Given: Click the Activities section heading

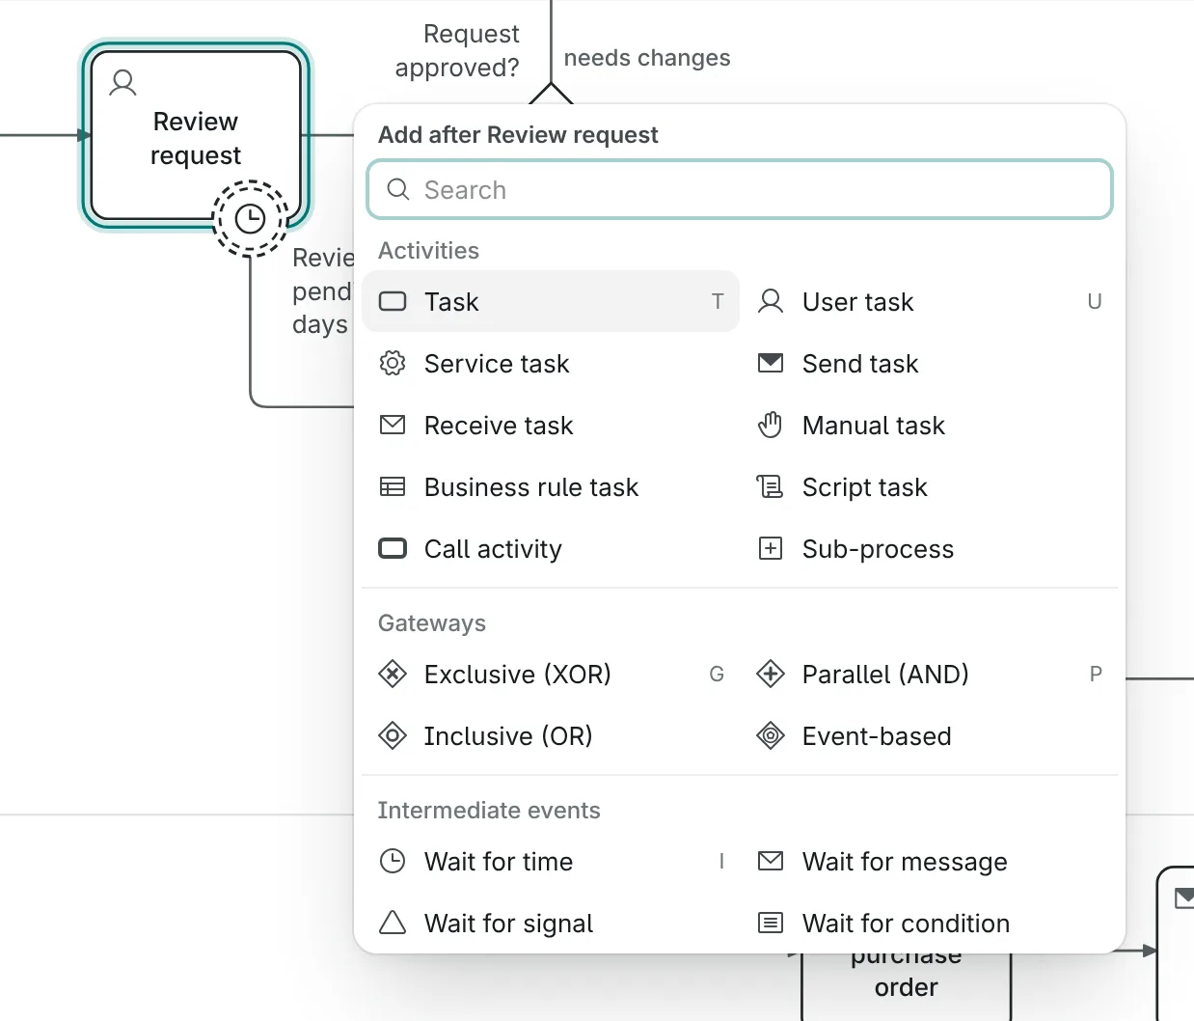Looking at the screenshot, I should [428, 250].
